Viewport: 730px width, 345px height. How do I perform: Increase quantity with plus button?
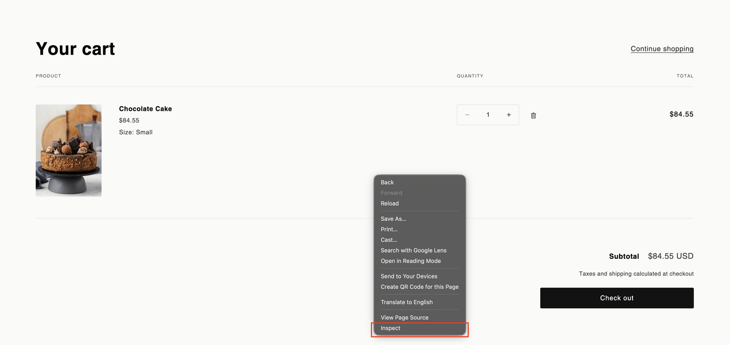[x=509, y=115]
